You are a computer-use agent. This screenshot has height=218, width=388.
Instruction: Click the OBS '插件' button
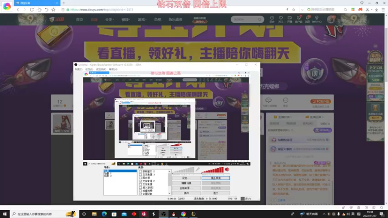click(186, 193)
